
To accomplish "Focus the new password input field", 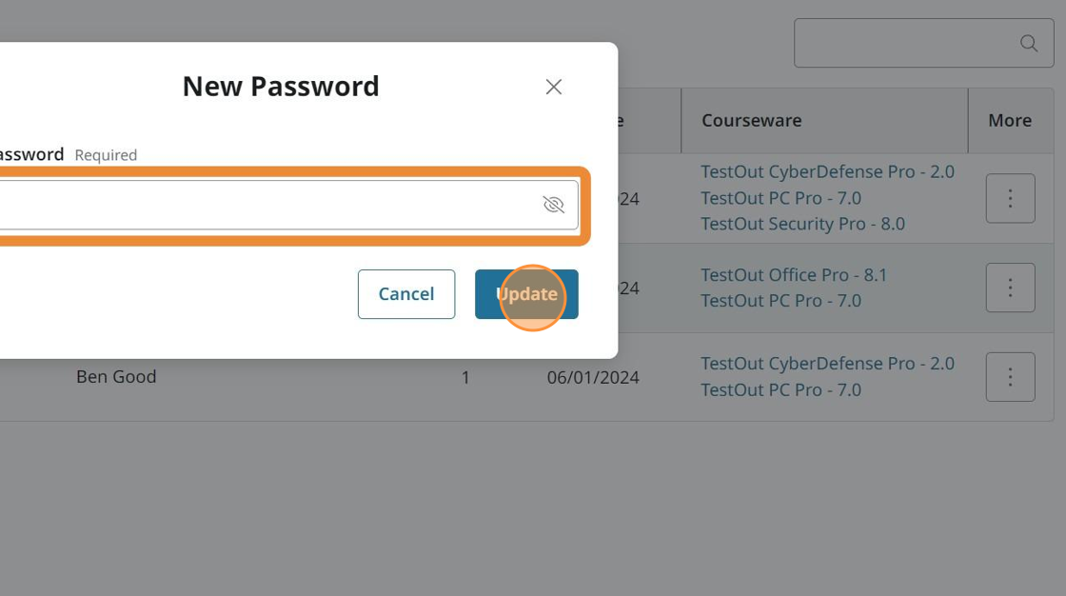I will coord(266,205).
